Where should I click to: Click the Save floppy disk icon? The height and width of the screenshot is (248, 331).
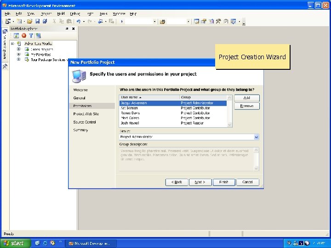37,21
